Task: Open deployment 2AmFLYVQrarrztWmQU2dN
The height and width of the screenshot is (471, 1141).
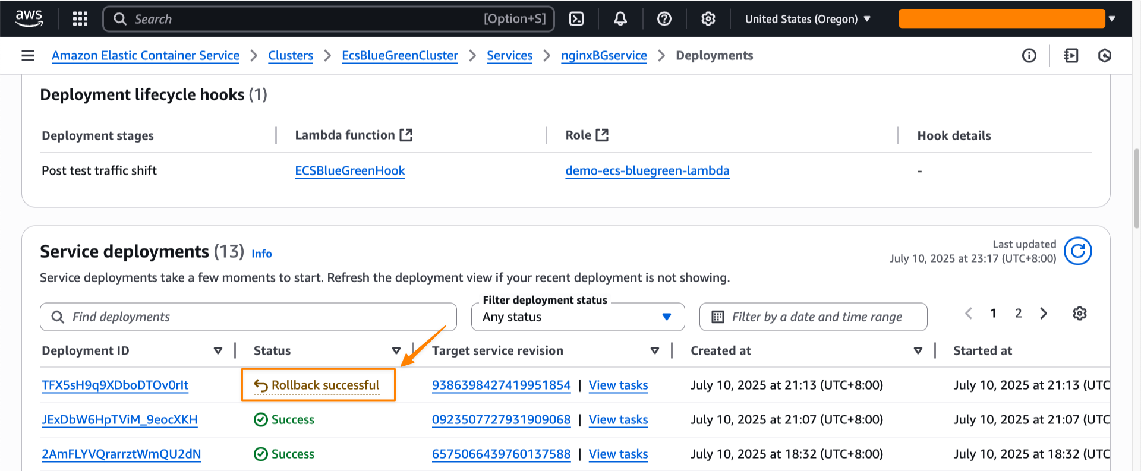Action: pyautogui.click(x=121, y=454)
